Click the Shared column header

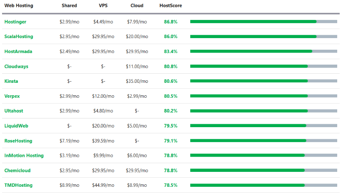69,6
